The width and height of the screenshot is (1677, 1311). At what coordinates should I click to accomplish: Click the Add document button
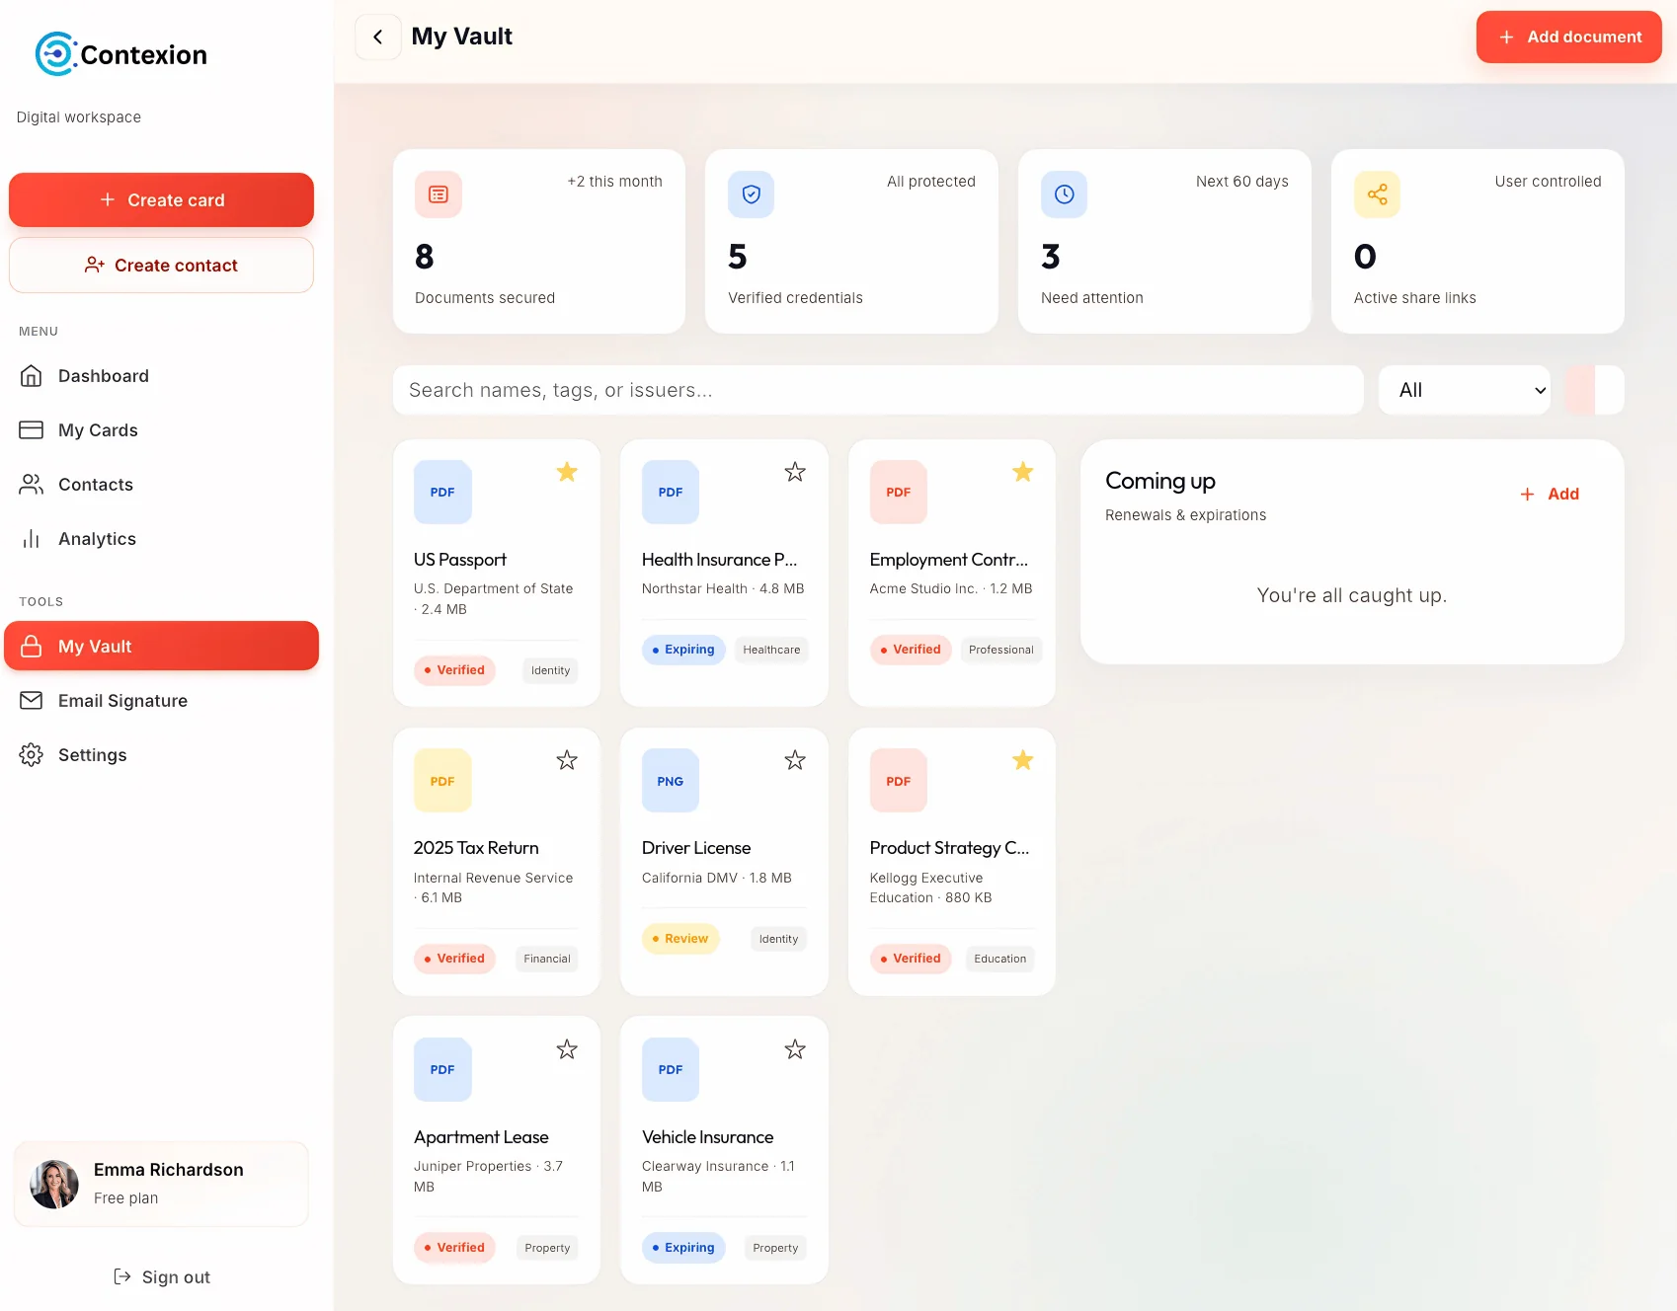pos(1568,37)
